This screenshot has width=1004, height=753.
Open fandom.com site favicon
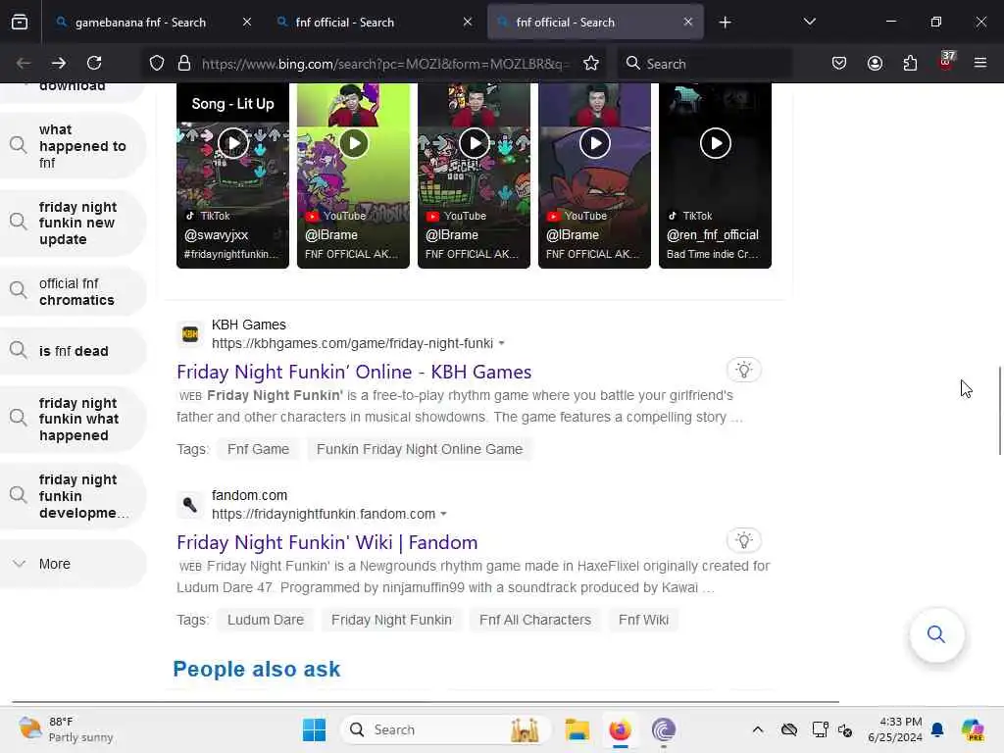[190, 505]
